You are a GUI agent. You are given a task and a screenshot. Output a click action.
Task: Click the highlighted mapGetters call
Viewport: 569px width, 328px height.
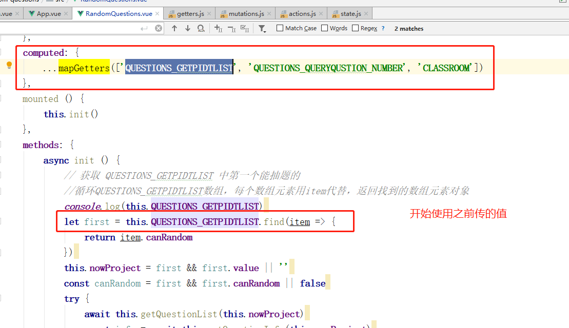click(x=84, y=68)
